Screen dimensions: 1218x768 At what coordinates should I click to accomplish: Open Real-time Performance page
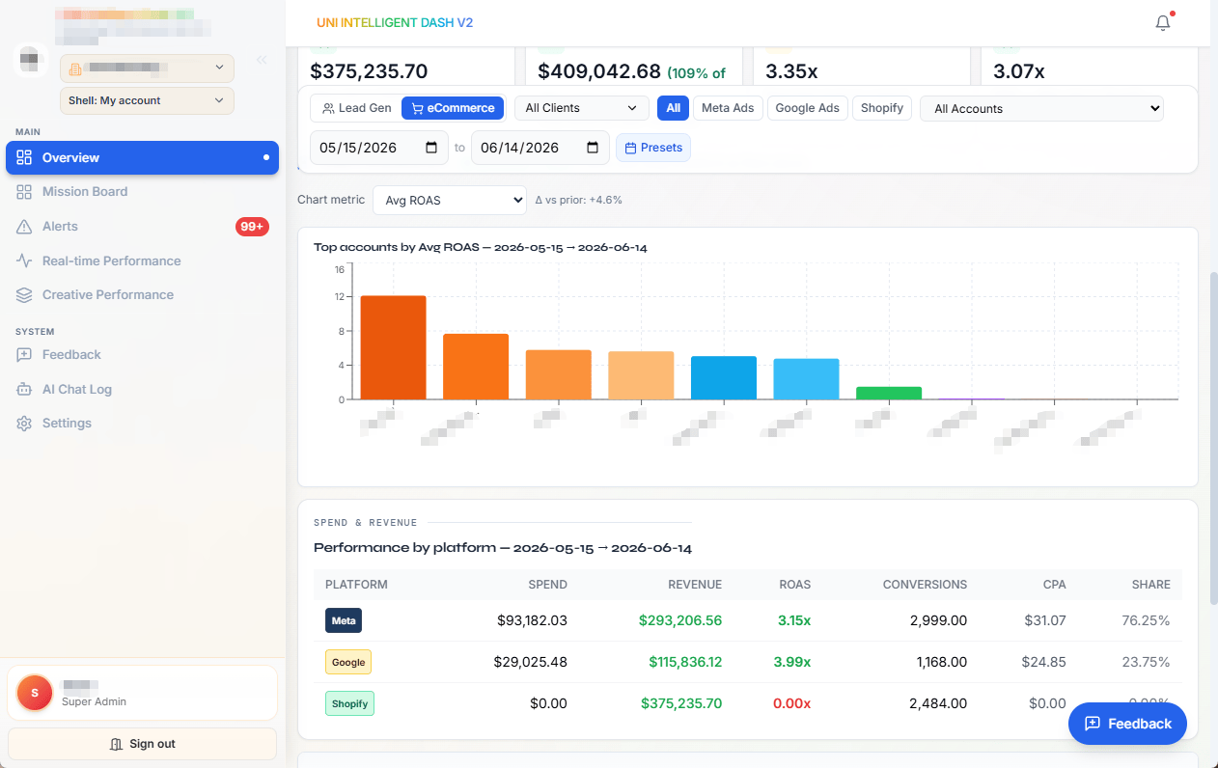point(142,261)
